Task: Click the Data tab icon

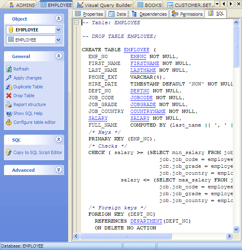Action: click(x=111, y=14)
